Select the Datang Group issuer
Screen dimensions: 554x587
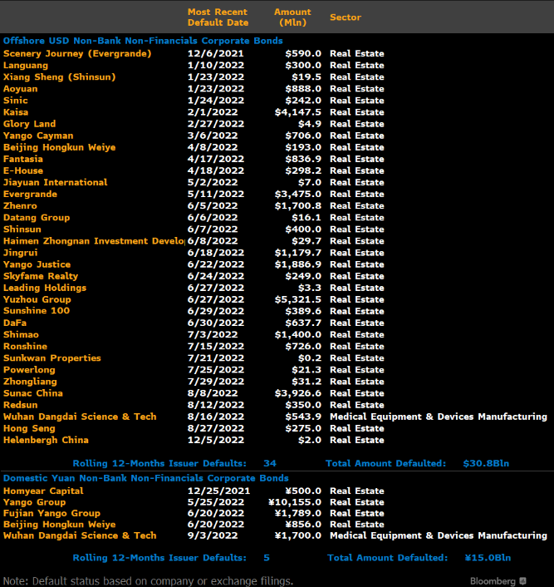pyautogui.click(x=37, y=218)
